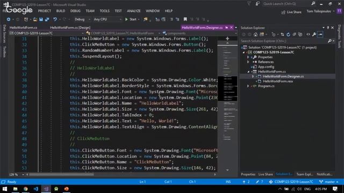The image size is (344, 193).
Task: Open the project scope dropdown COMP123-S2019-Lesson7C
Action: tap(47, 33)
